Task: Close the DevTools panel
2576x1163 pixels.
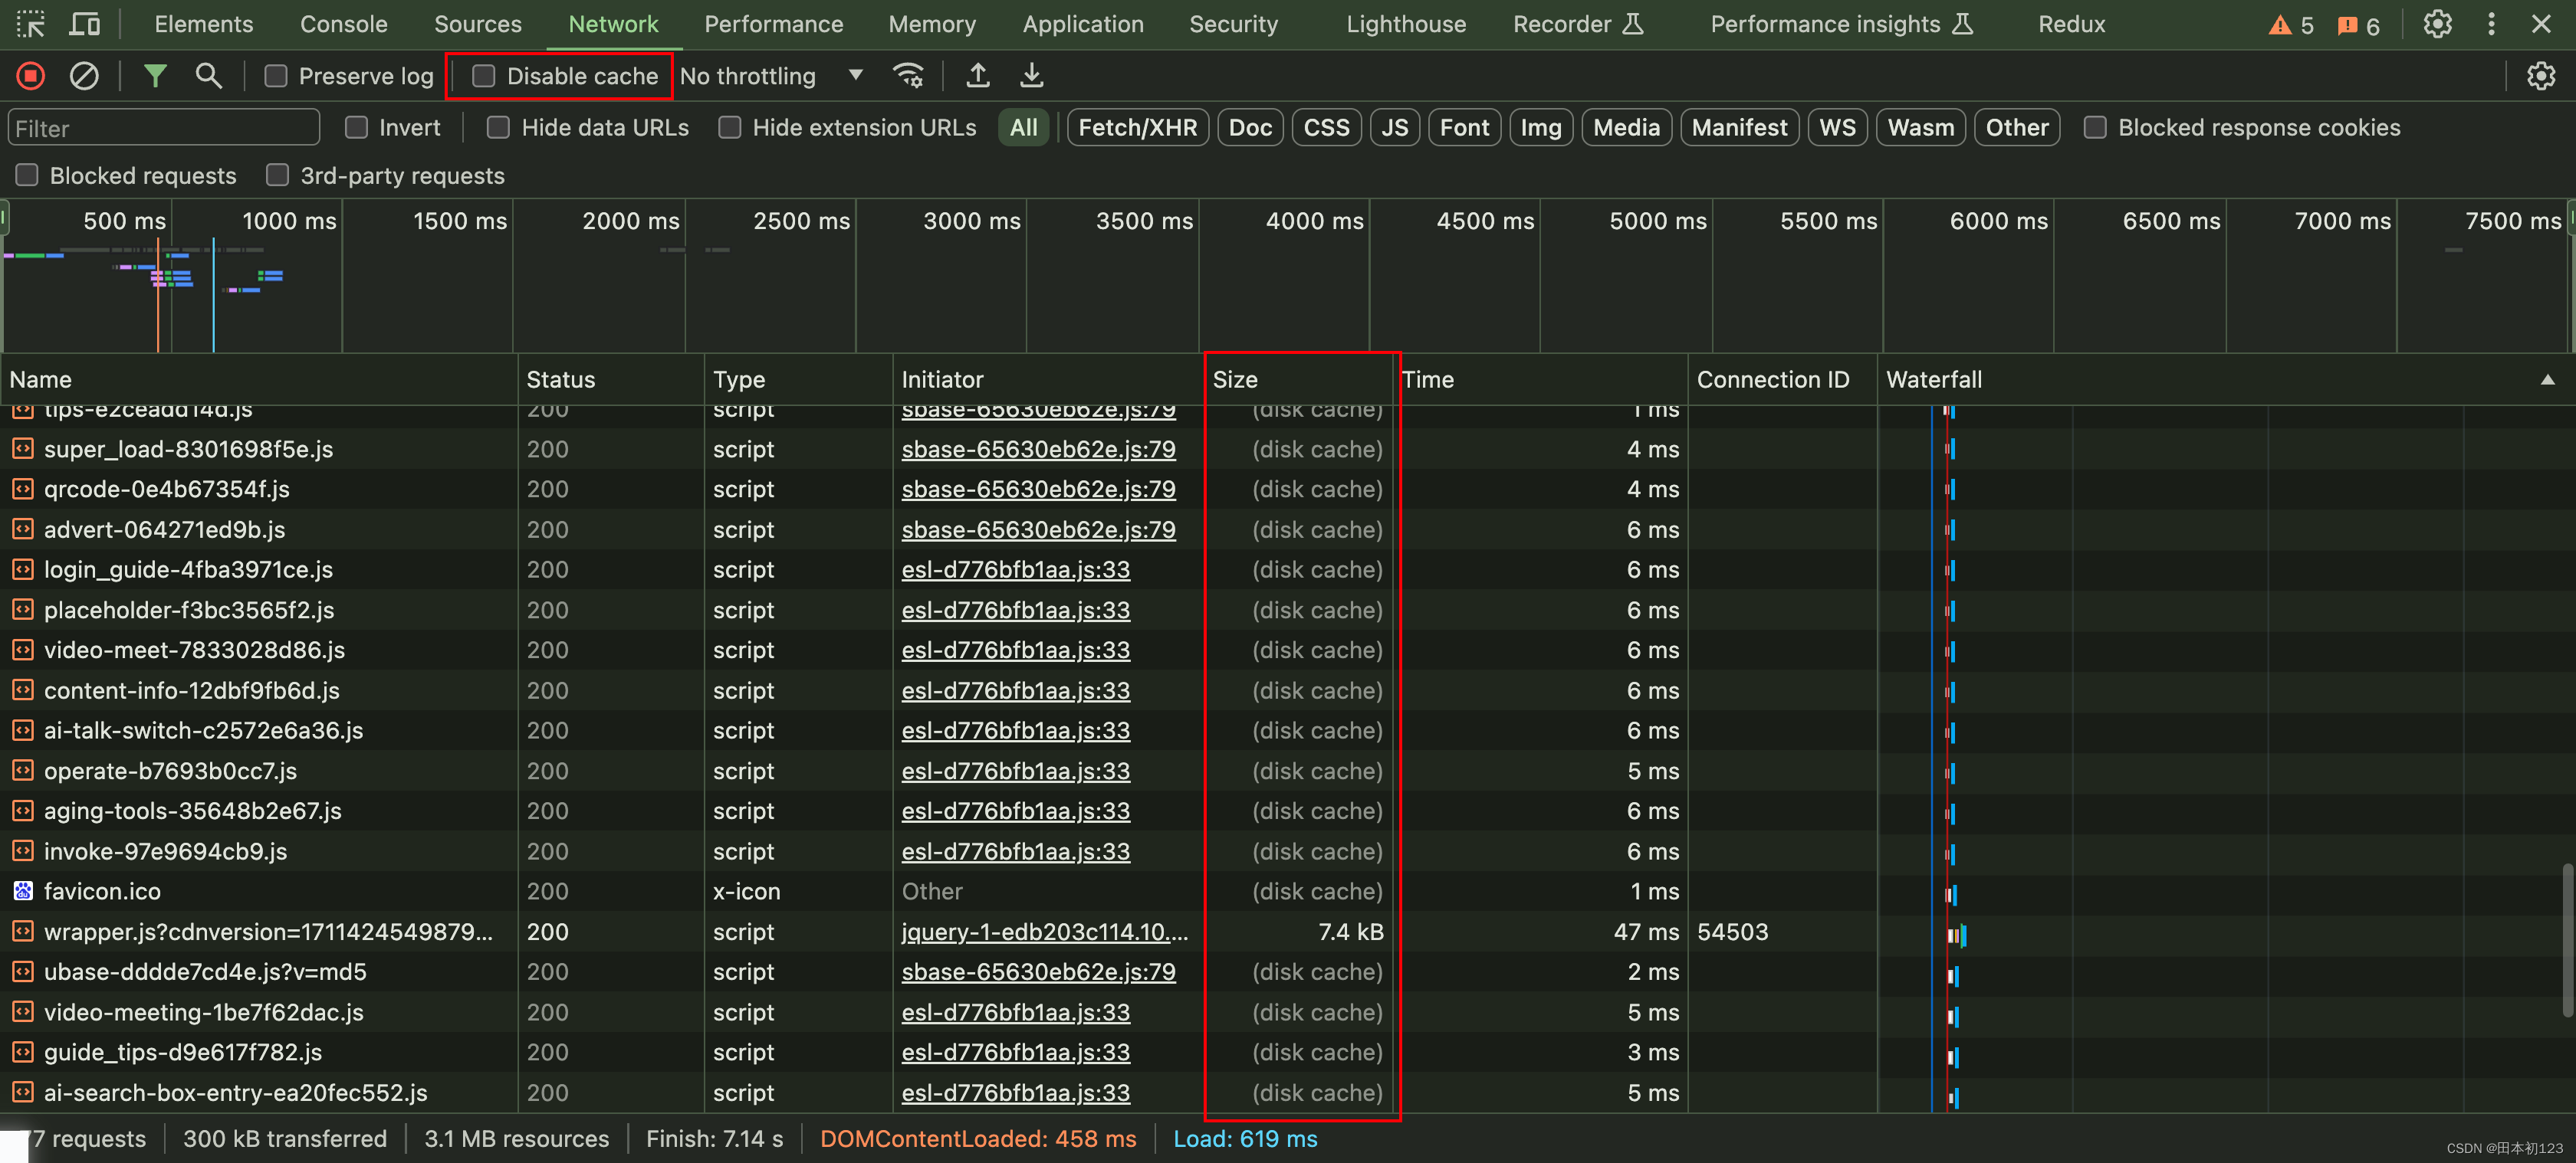Action: pos(2541,24)
